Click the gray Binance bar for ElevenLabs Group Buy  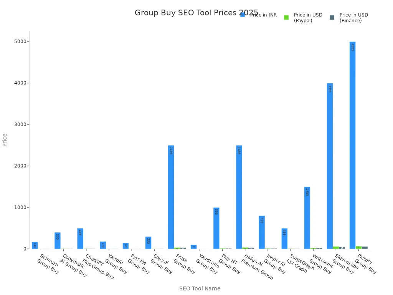click(342, 248)
